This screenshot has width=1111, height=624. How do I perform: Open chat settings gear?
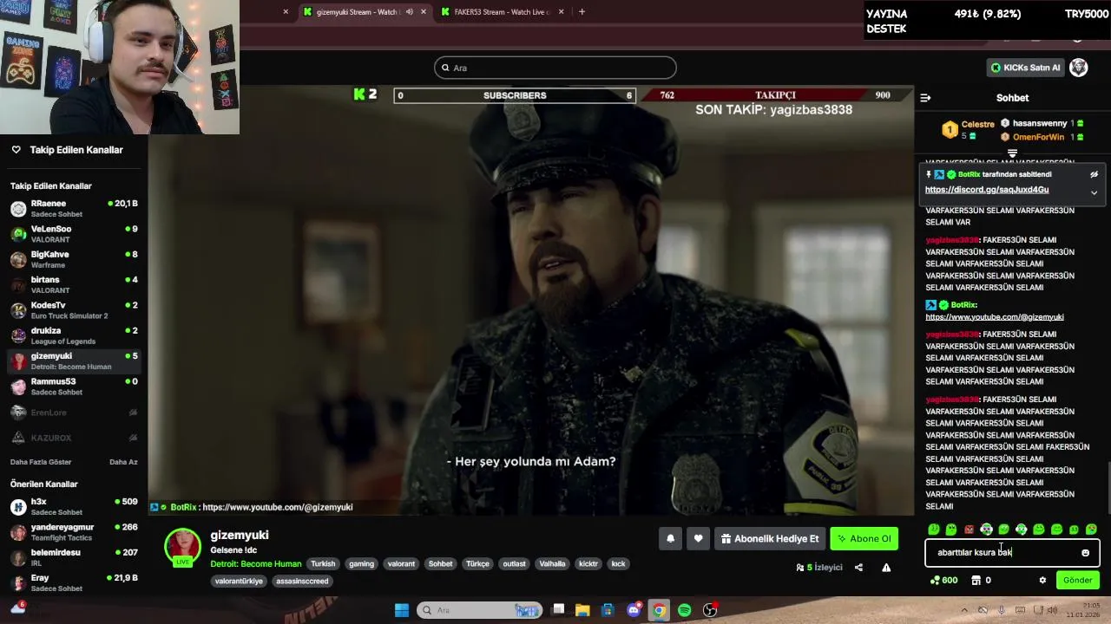1042,581
